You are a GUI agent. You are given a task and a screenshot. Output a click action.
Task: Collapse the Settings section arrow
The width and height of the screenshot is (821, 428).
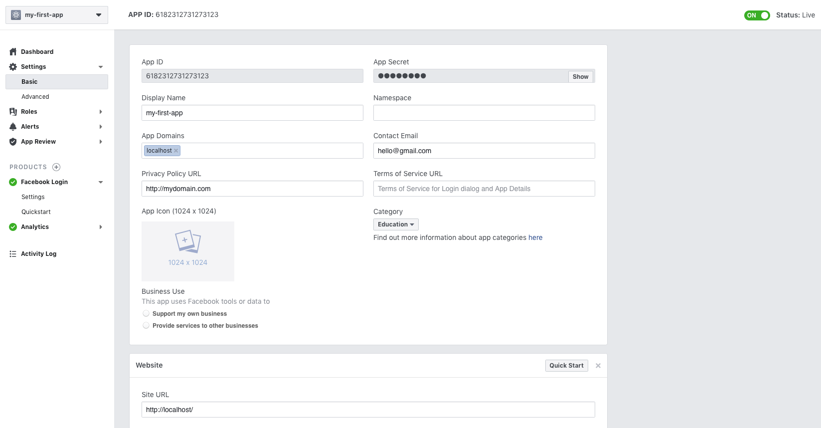coord(101,67)
